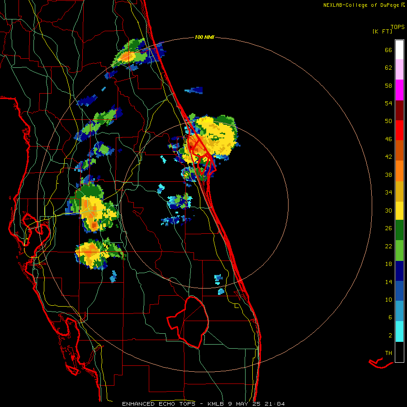Click the dark orange legend swatch
This screenshot has height=407, width=407.
click(399, 150)
